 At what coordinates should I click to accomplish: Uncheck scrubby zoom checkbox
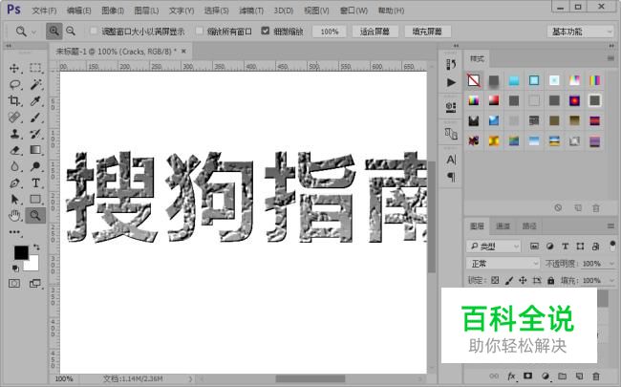tap(266, 31)
